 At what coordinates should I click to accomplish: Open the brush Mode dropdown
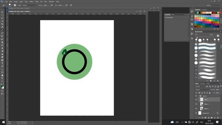pyautogui.click(x=29, y=5)
